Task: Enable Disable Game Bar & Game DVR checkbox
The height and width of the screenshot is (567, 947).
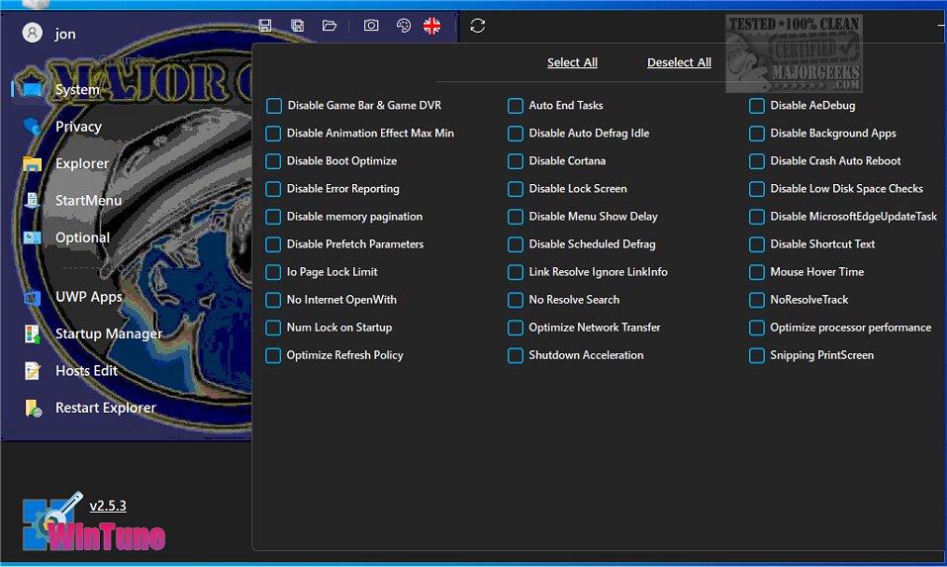Action: tap(274, 106)
